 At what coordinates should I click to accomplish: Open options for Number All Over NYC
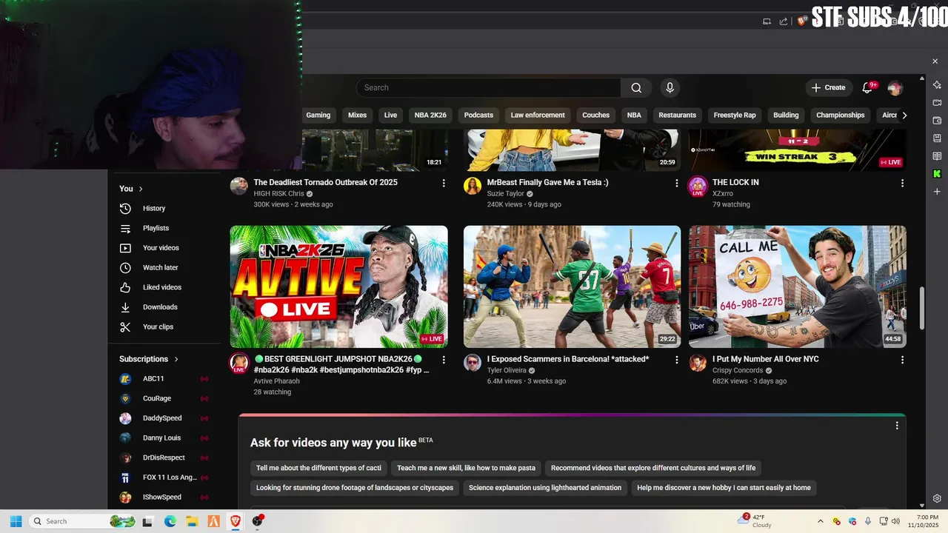(902, 360)
